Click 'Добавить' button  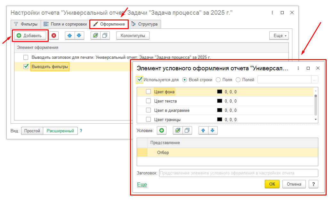point(30,35)
